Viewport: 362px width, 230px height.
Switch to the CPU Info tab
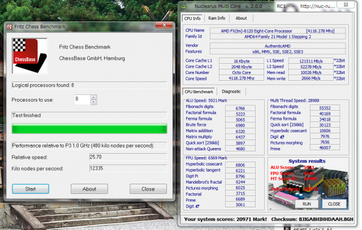[192, 19]
